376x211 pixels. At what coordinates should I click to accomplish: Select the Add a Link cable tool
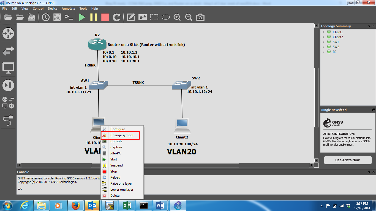8,120
